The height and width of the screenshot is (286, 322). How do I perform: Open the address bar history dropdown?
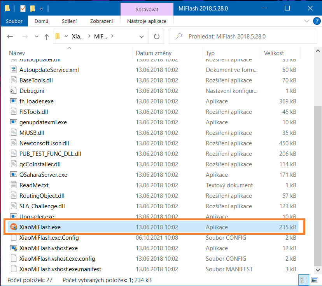tap(142, 37)
